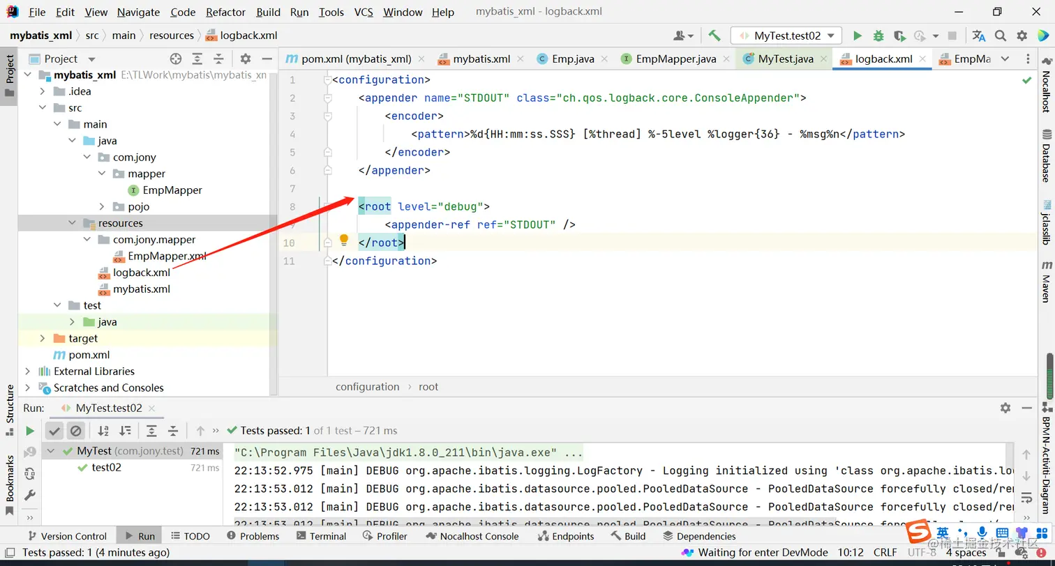This screenshot has height=566, width=1055.
Task: Minimize the Run tool window
Action: (x=1026, y=408)
